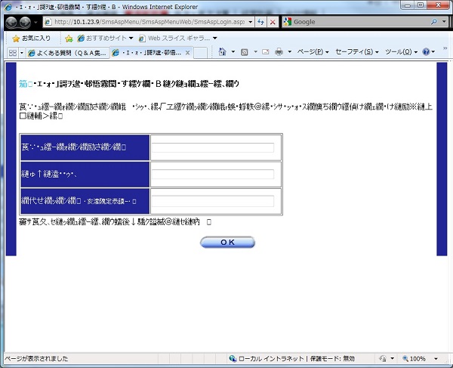Click the Internet Explorer logo in title bar
The width and height of the screenshot is (453, 368).
pos(8,7)
